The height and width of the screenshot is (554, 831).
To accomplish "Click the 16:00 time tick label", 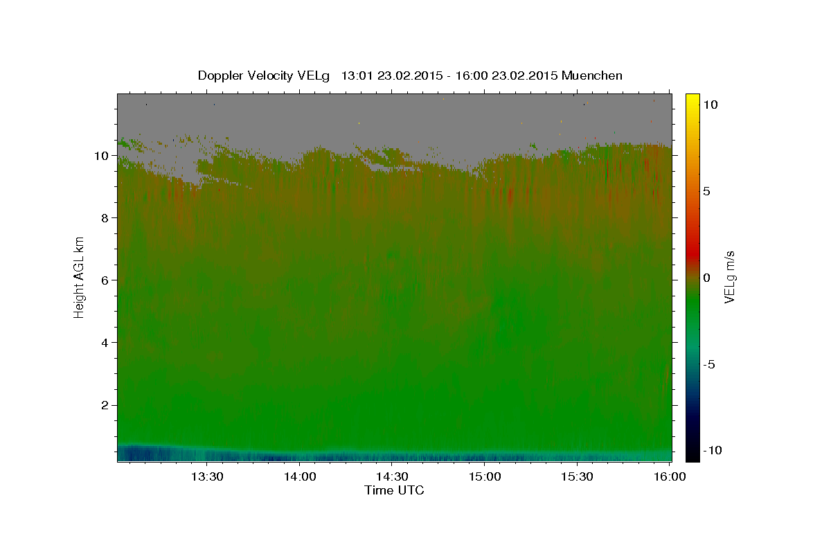I will (669, 476).
